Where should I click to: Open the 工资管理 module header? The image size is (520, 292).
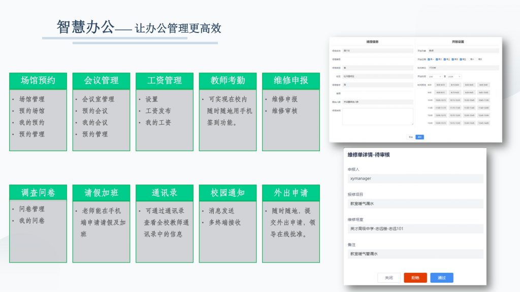[165, 81]
